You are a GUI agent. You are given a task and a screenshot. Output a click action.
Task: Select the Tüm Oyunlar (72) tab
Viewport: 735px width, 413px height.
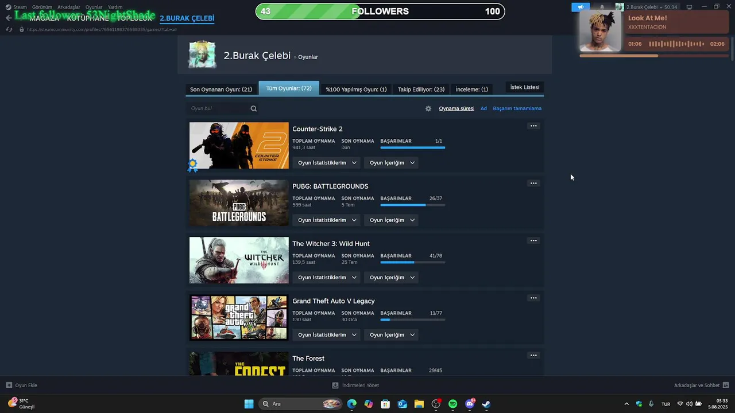point(289,88)
